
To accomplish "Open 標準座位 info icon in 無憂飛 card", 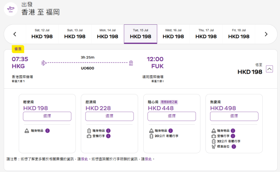I will point(234,147).
